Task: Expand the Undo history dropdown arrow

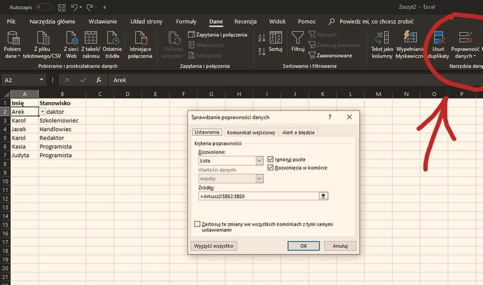Action: pos(81,7)
